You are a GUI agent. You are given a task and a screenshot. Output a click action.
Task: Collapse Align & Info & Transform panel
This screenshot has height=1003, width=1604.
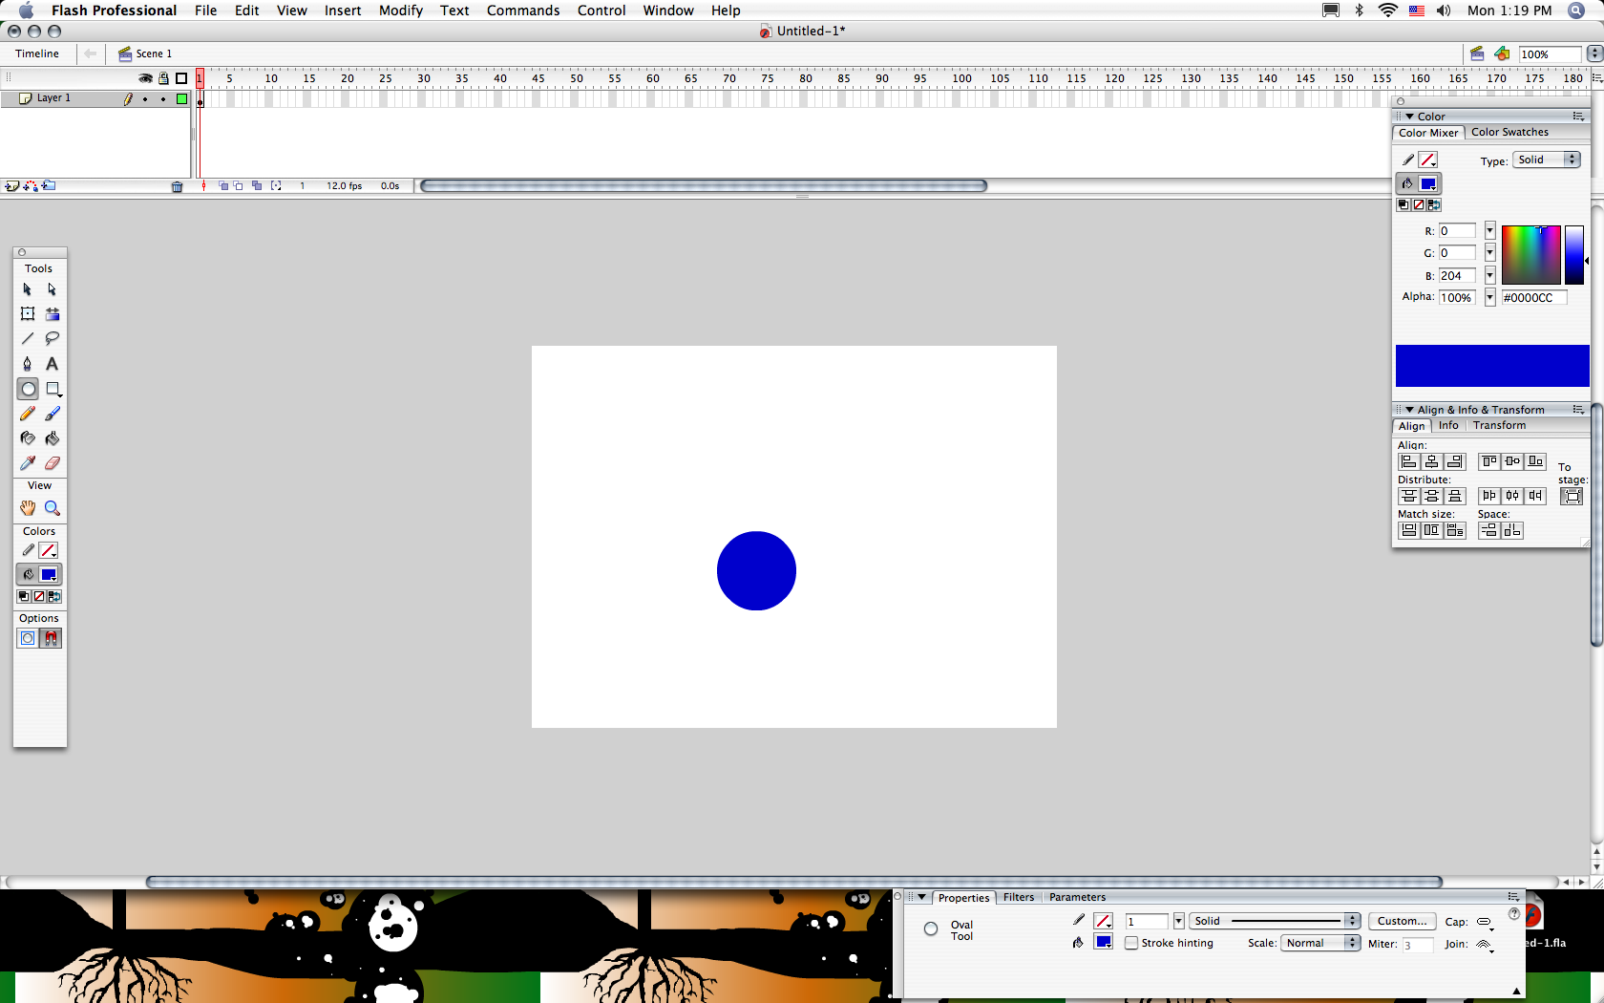(x=1409, y=410)
